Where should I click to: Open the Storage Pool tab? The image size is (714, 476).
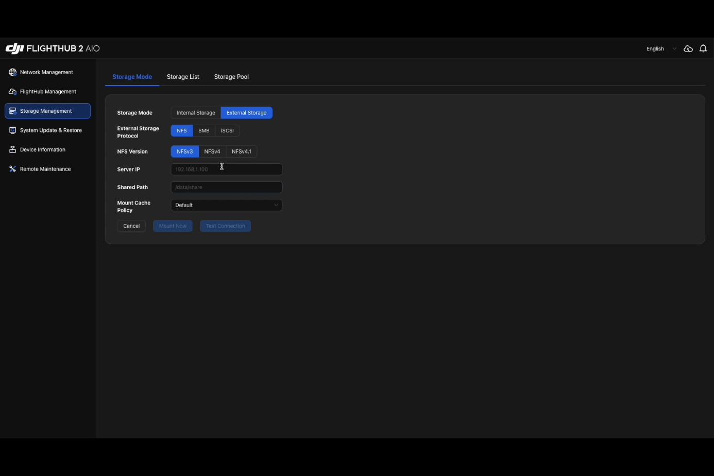coord(231,76)
